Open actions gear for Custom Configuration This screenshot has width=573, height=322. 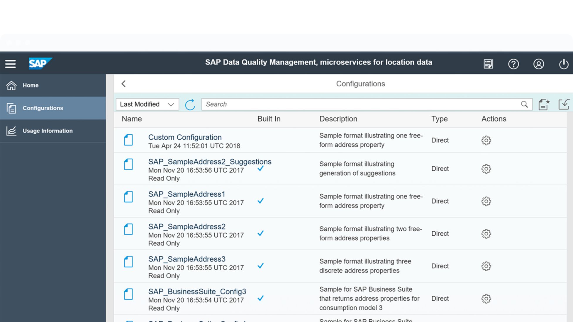pyautogui.click(x=486, y=140)
